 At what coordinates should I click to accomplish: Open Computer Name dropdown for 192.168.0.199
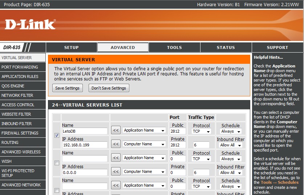click(x=144, y=144)
